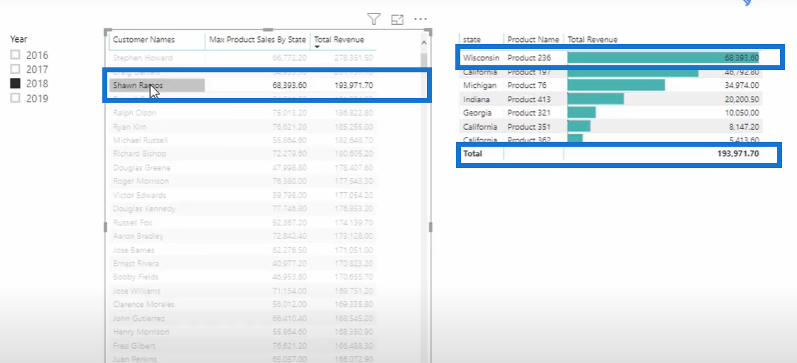Open the More options ellipsis menu
797x363 pixels.
420,19
